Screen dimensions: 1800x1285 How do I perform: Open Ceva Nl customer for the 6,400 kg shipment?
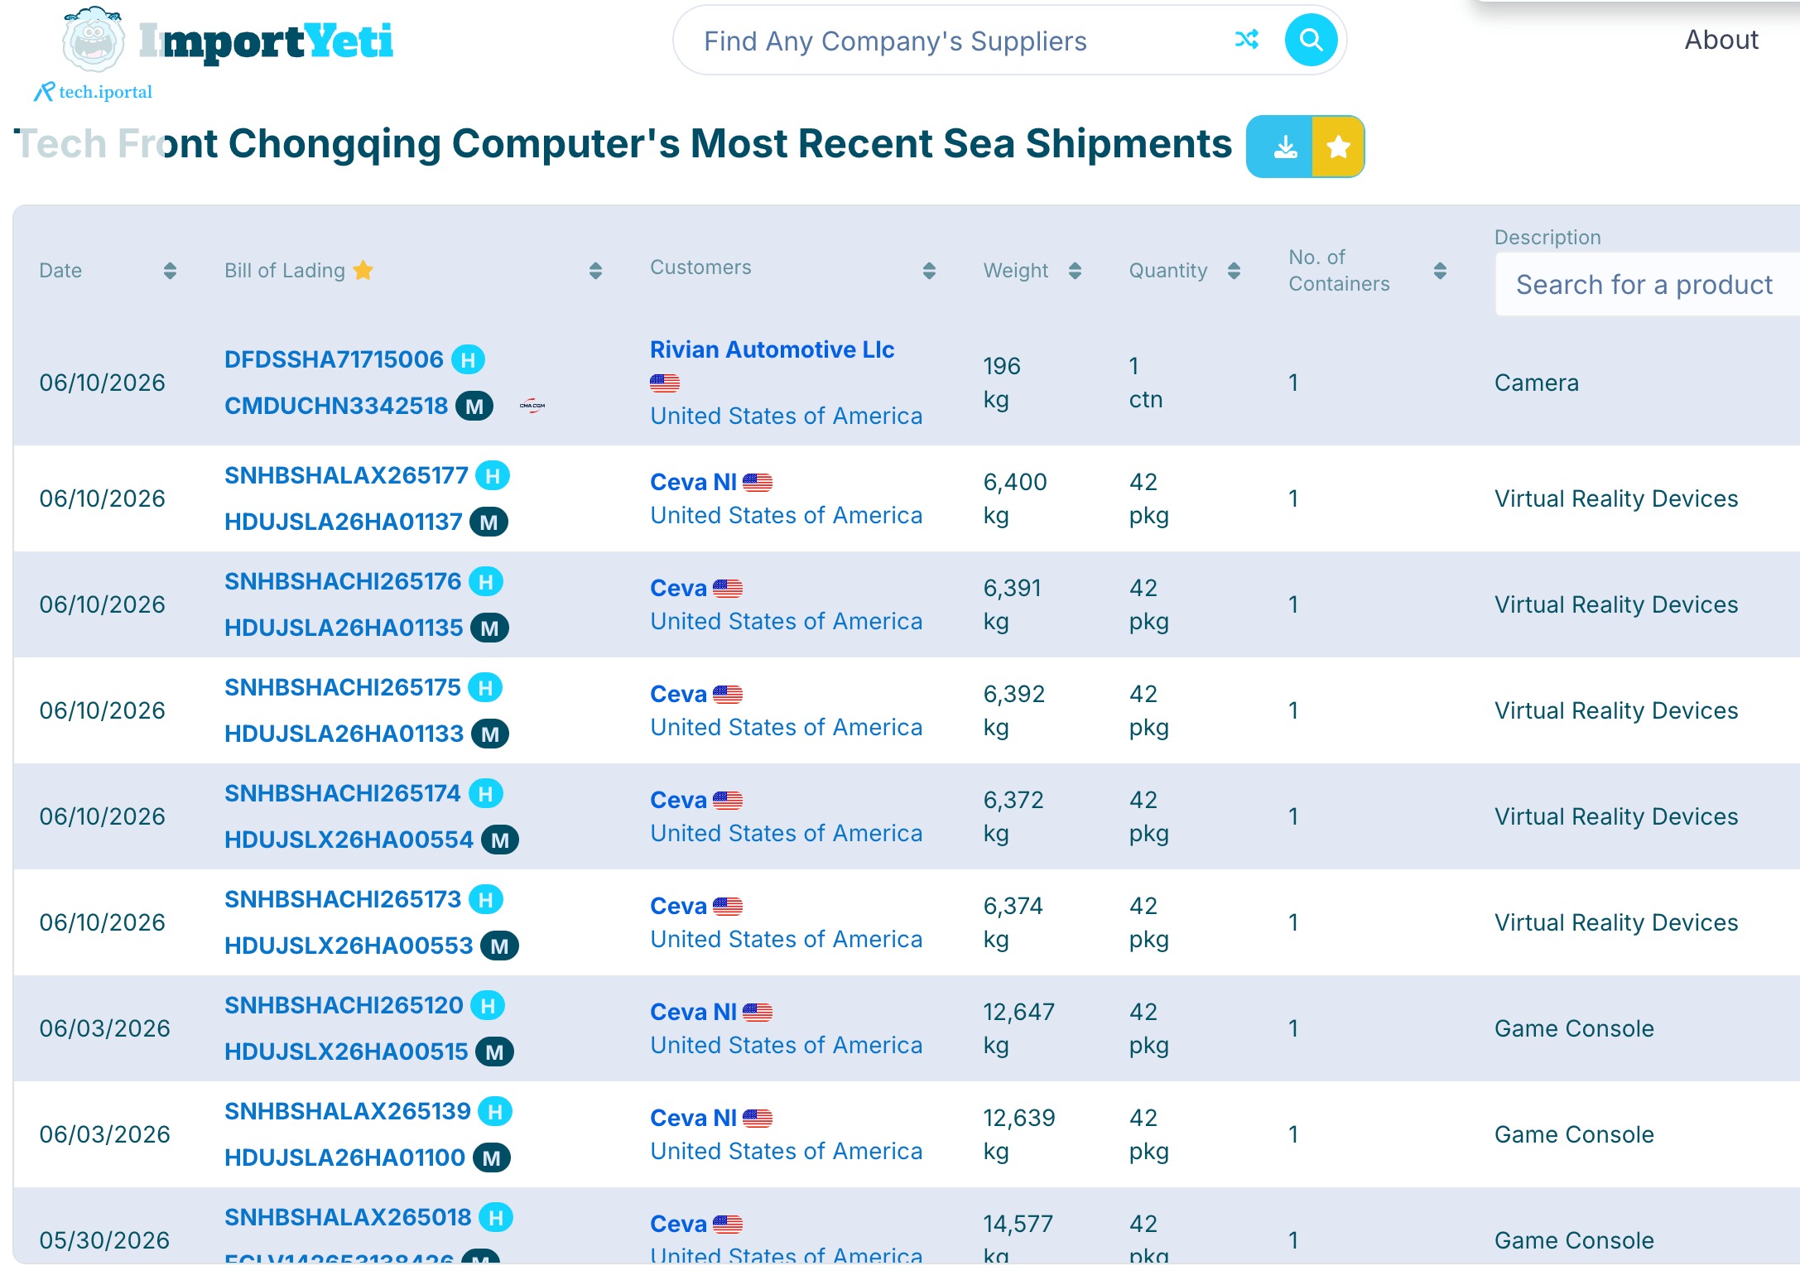click(x=693, y=482)
